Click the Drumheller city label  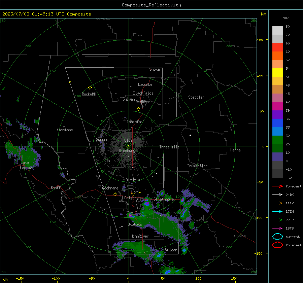(x=197, y=166)
